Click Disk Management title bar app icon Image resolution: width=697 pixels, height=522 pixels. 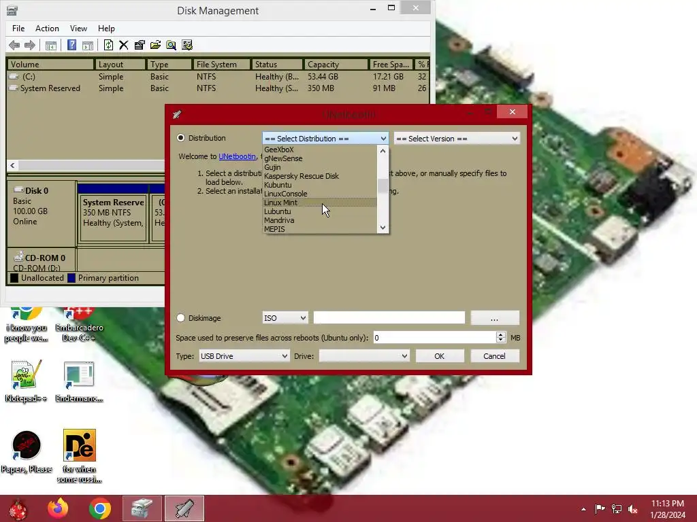point(12,10)
